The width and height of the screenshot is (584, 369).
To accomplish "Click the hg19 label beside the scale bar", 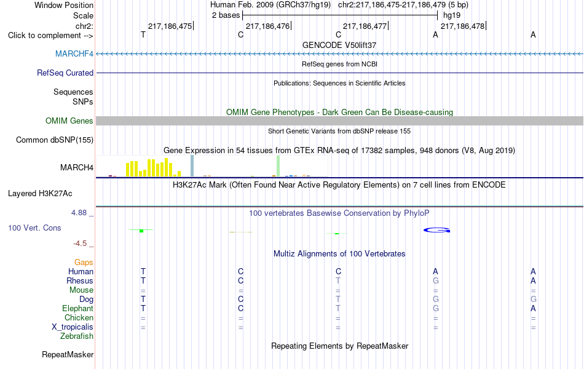I will [452, 15].
